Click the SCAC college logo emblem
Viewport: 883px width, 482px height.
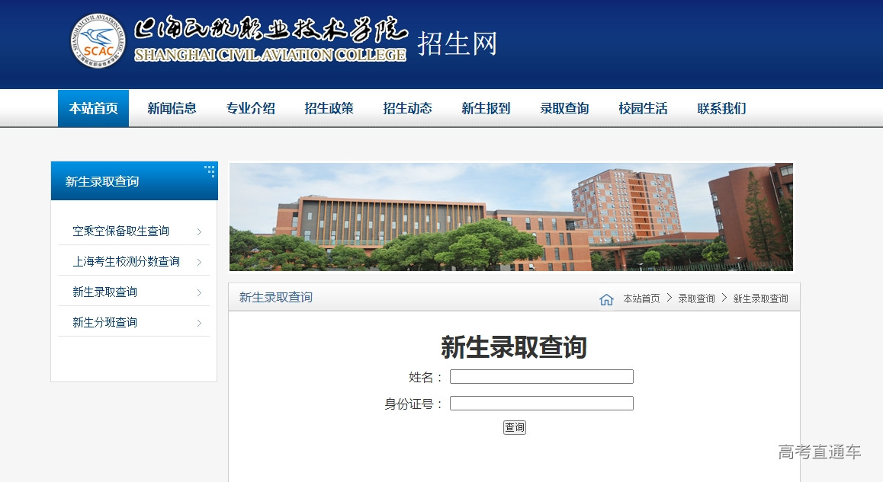click(98, 40)
